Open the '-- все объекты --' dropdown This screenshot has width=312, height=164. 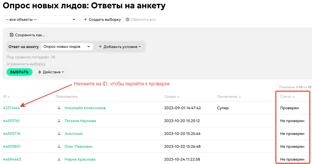pyautogui.click(x=40, y=19)
